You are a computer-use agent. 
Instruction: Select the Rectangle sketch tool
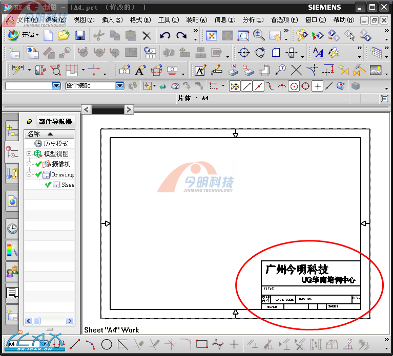202,344
